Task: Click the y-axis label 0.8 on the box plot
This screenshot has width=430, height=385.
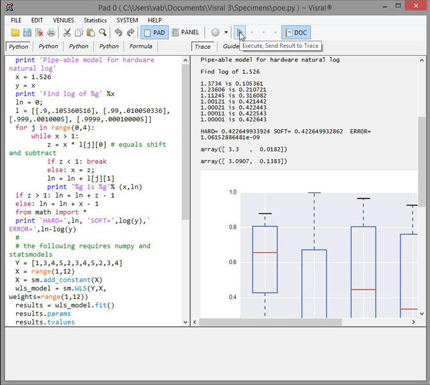Action: pyautogui.click(x=233, y=227)
